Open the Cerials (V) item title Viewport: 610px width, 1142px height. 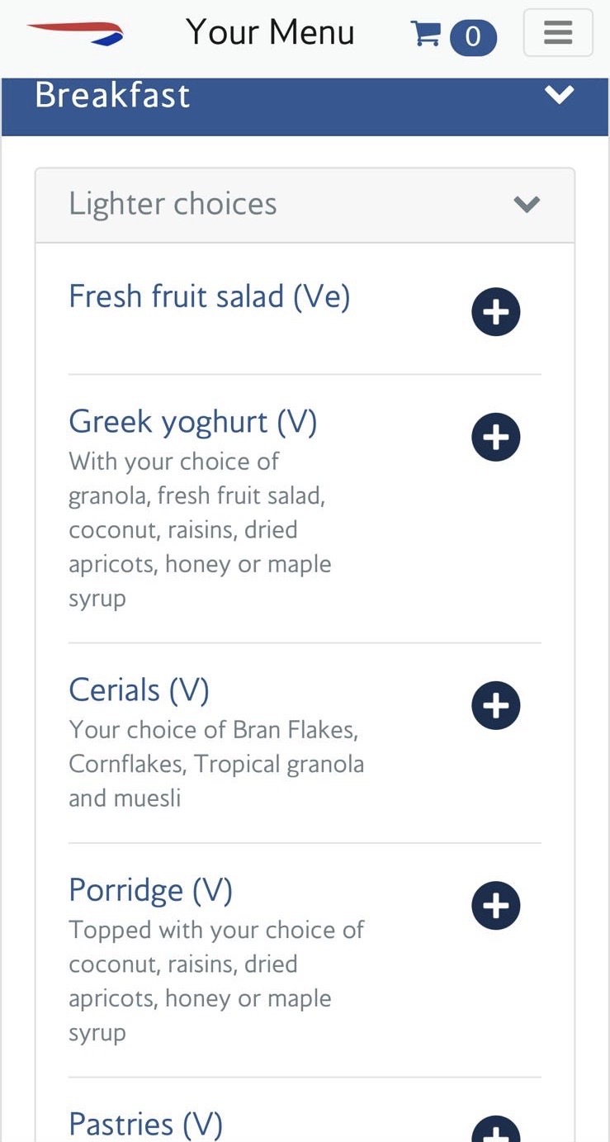[x=139, y=689]
